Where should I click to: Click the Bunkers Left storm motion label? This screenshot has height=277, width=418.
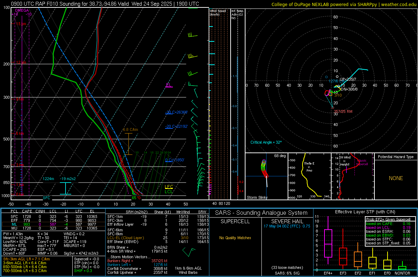click(119, 265)
